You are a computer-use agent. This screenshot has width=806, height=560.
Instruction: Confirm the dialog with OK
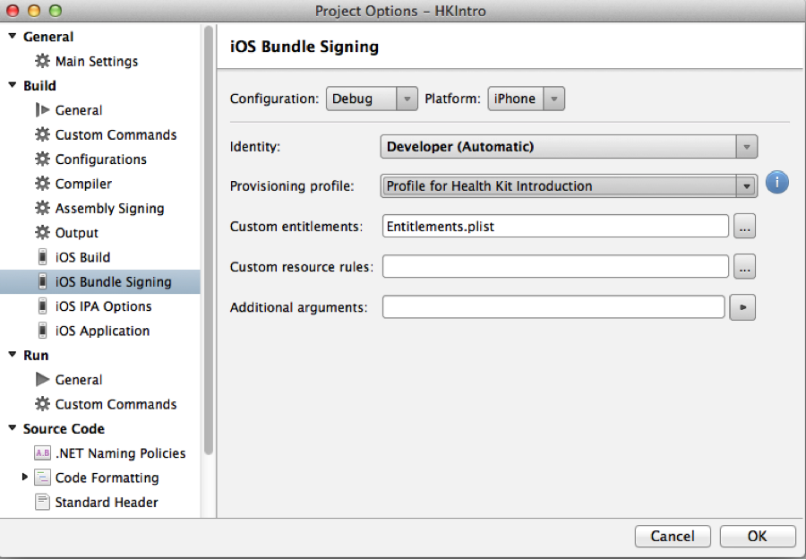tap(757, 537)
